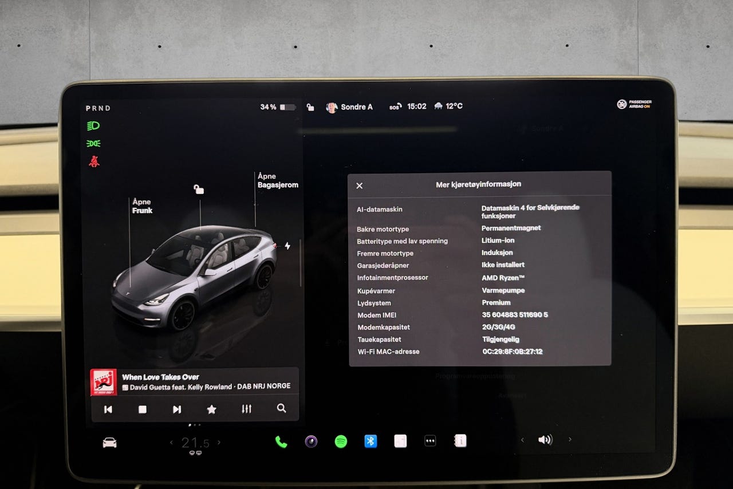Launch the Spotify app

click(x=341, y=441)
